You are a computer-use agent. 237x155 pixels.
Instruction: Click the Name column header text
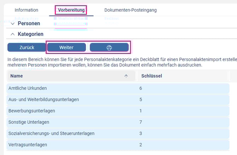click(x=17, y=76)
